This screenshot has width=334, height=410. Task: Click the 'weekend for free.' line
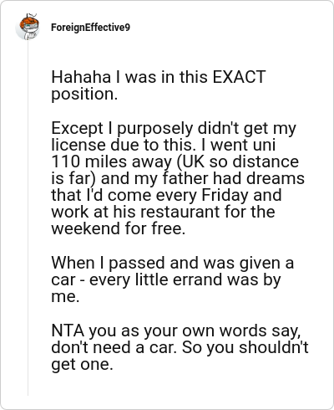point(119,228)
